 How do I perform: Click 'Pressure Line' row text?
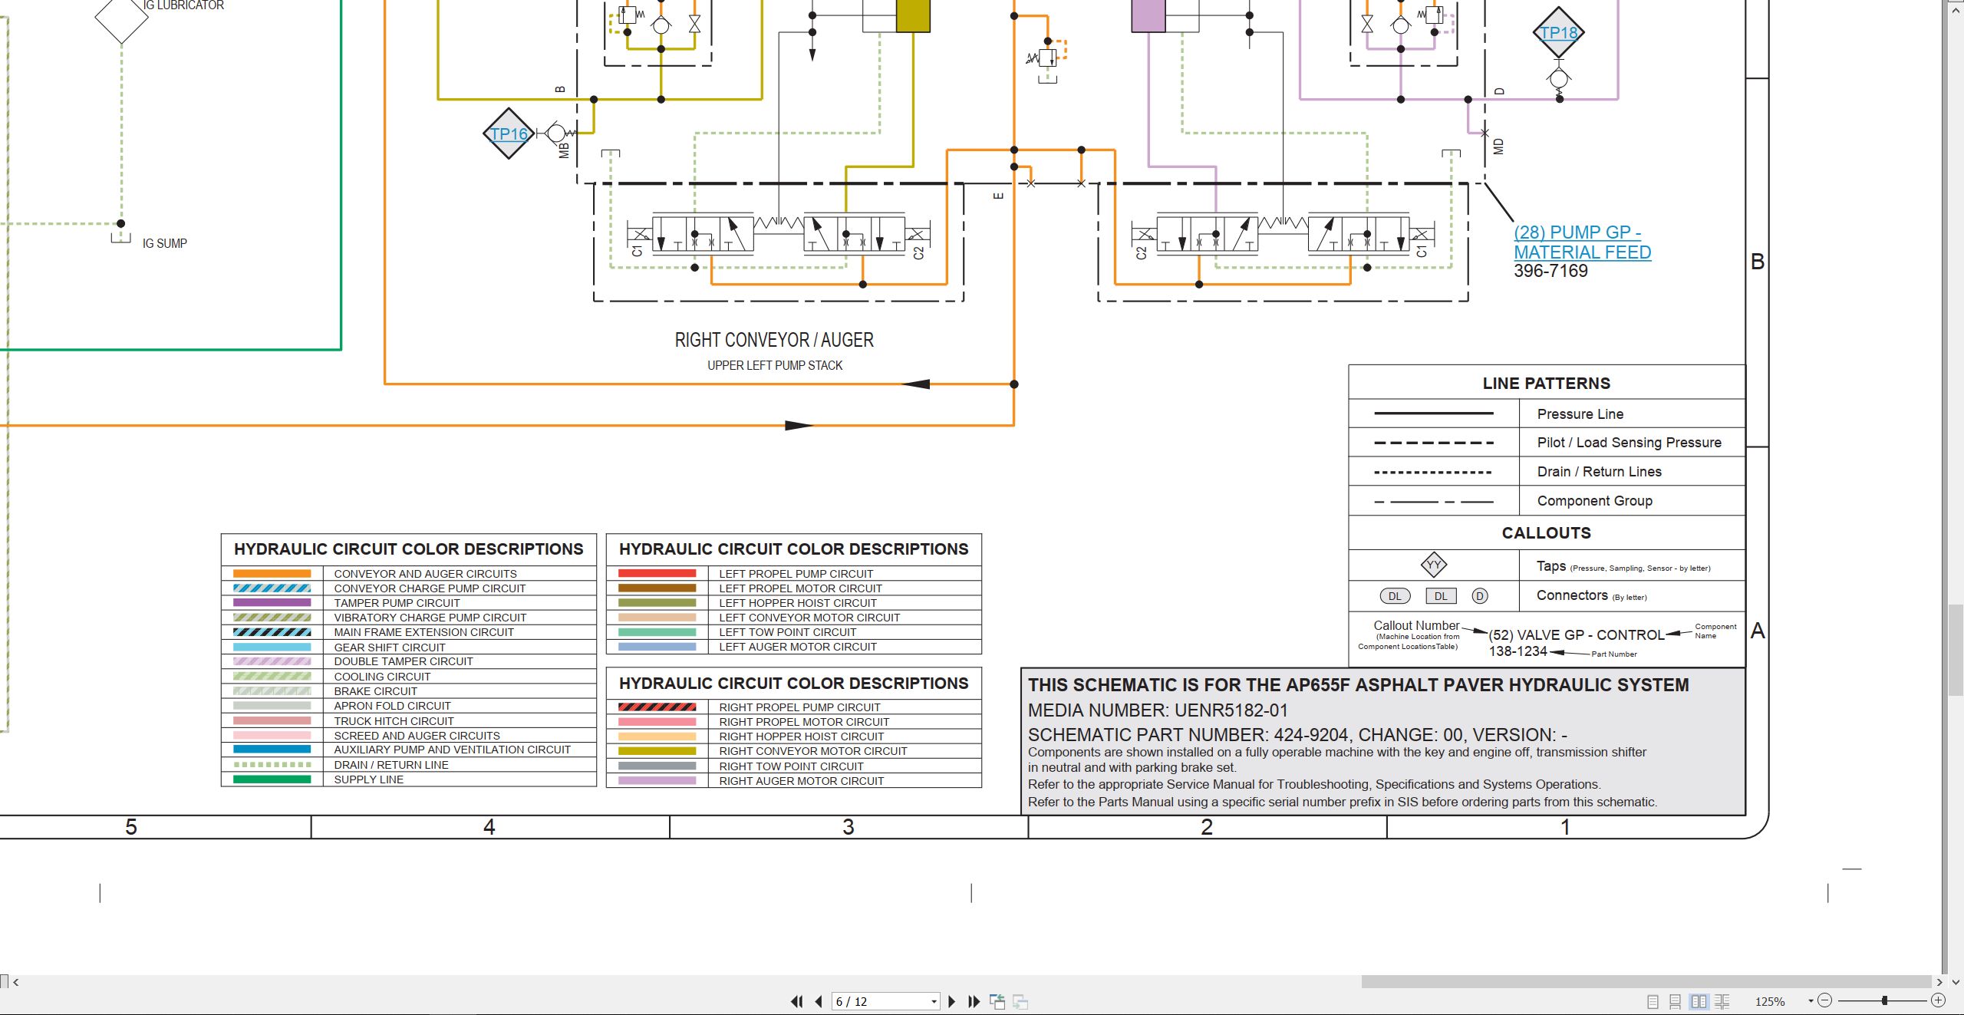pyautogui.click(x=1580, y=414)
